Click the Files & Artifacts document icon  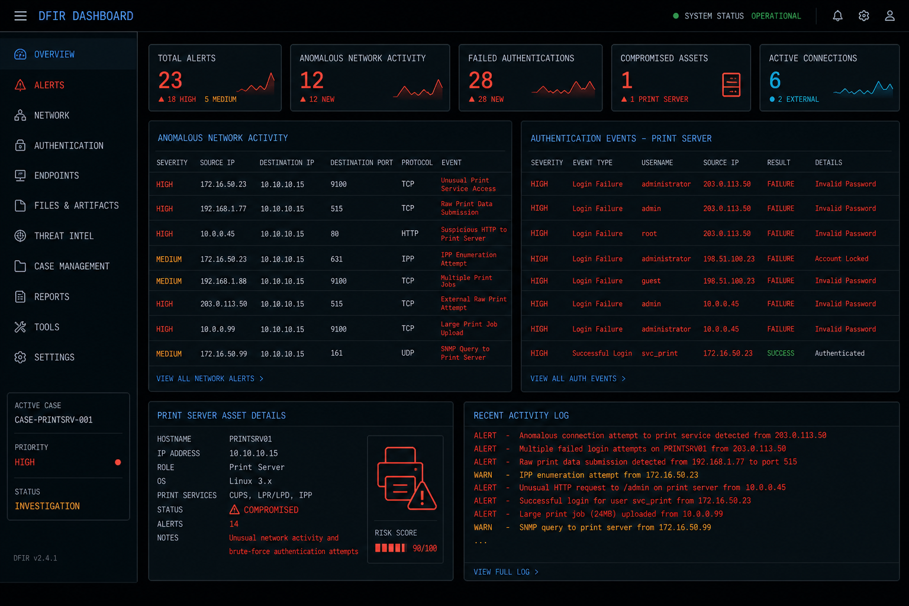click(20, 206)
